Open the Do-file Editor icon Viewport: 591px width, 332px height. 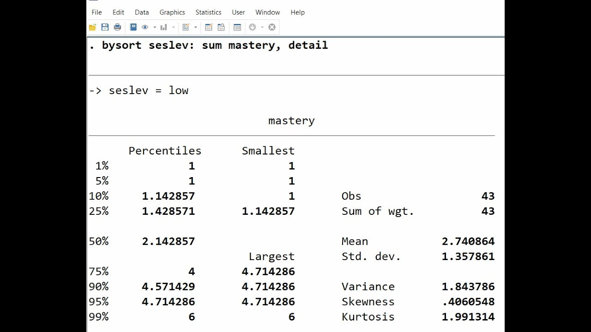click(x=186, y=27)
